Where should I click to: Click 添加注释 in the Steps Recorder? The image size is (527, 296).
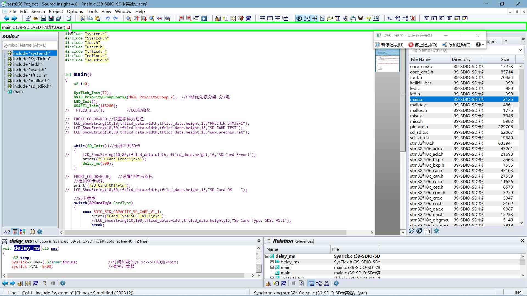coord(456,45)
